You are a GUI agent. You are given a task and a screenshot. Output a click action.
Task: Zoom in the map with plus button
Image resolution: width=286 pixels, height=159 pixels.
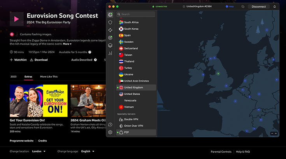pyautogui.click(x=276, y=133)
